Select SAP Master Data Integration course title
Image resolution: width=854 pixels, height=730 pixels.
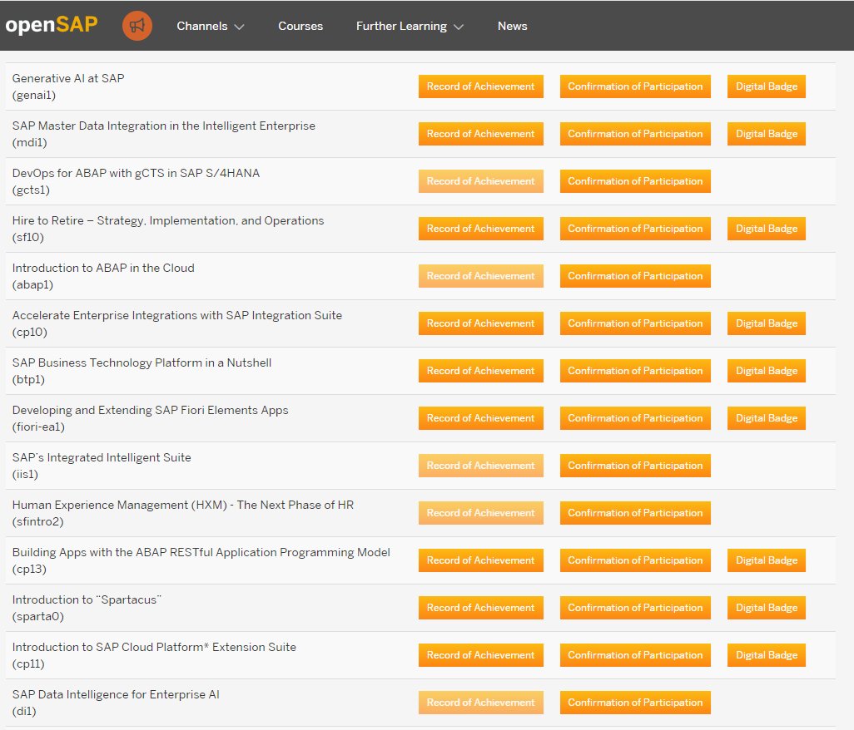point(163,126)
